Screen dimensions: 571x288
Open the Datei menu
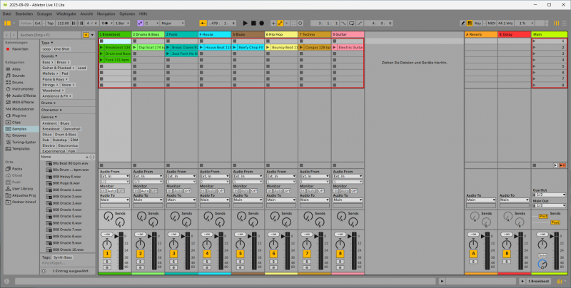(6, 14)
